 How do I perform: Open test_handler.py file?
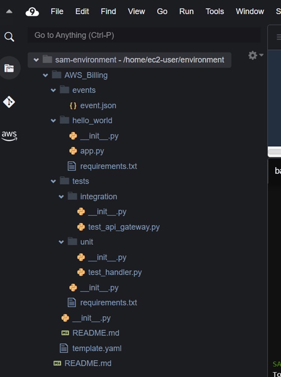(115, 272)
